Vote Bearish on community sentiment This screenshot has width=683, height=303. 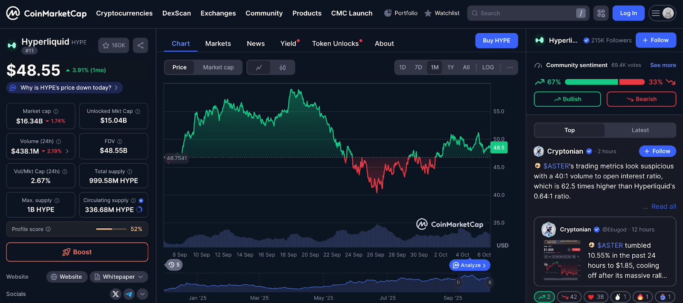pyautogui.click(x=641, y=99)
